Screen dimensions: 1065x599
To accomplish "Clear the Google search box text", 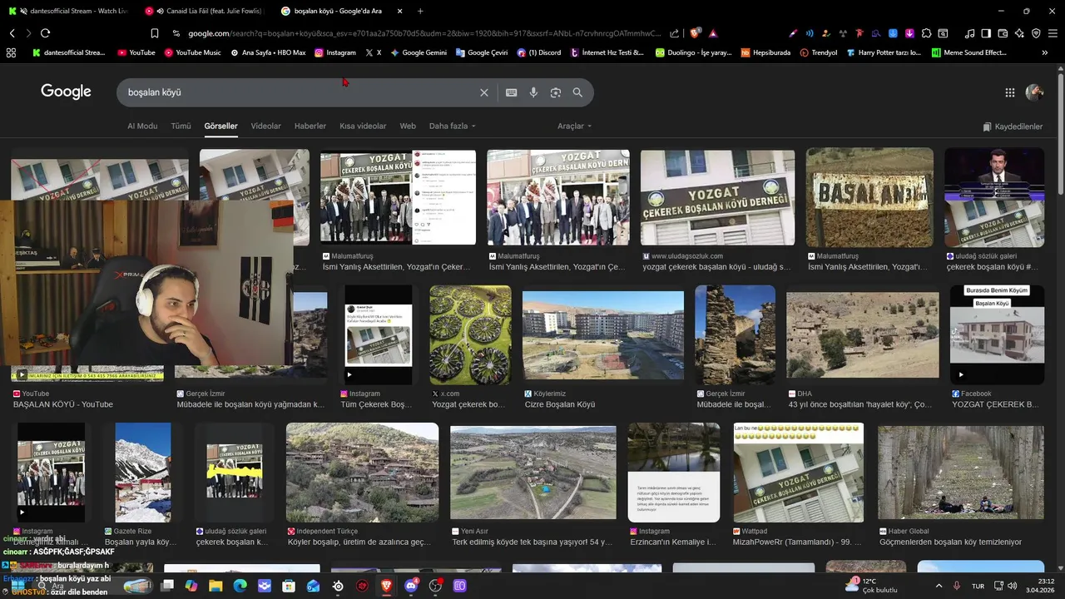I will click(483, 92).
